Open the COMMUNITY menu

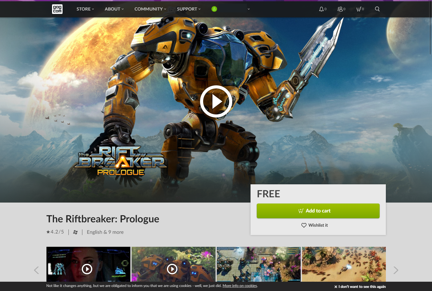[x=150, y=9]
